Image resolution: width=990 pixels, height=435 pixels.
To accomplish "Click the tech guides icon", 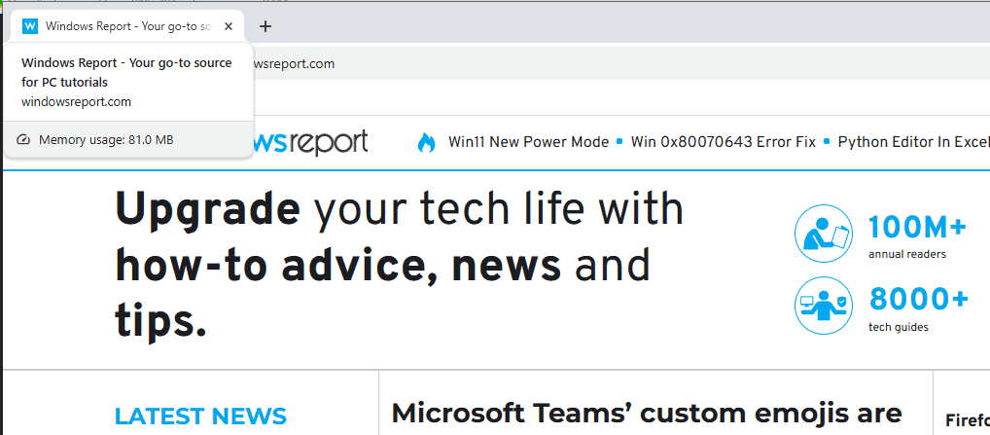I will tap(823, 305).
